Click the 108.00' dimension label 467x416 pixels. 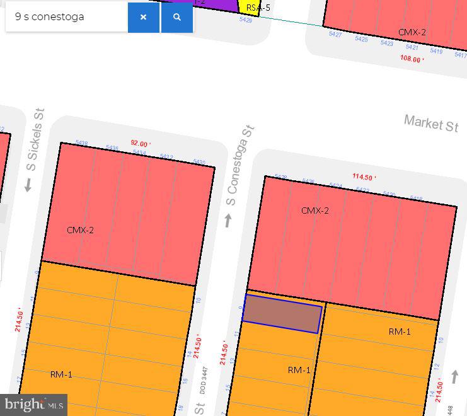[x=412, y=59]
